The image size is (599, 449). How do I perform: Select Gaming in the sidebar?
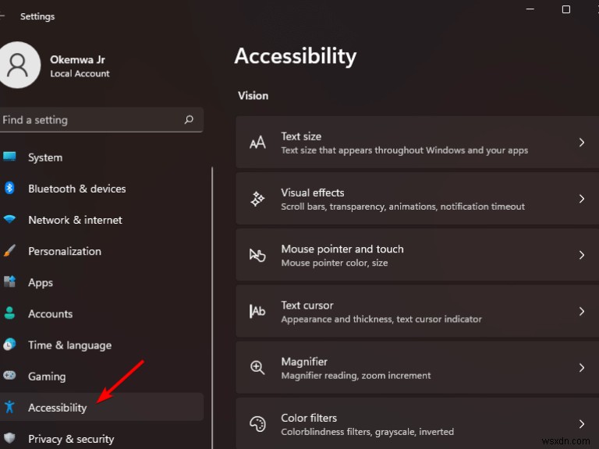[x=101, y=376]
